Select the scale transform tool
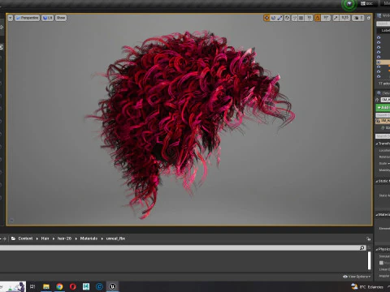The height and width of the screenshot is (292, 390). pos(279,18)
